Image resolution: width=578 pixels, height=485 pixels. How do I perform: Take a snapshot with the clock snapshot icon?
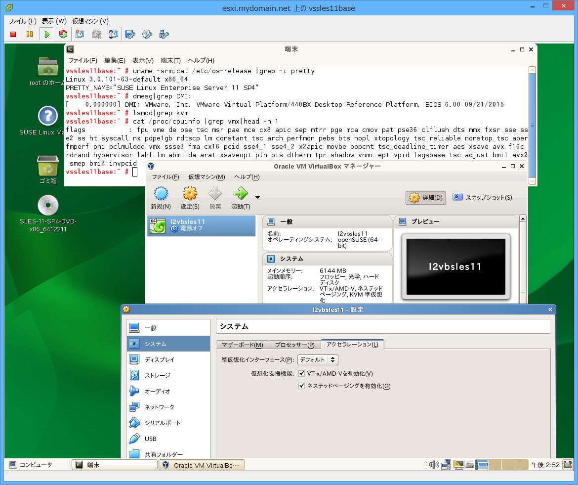coord(80,34)
